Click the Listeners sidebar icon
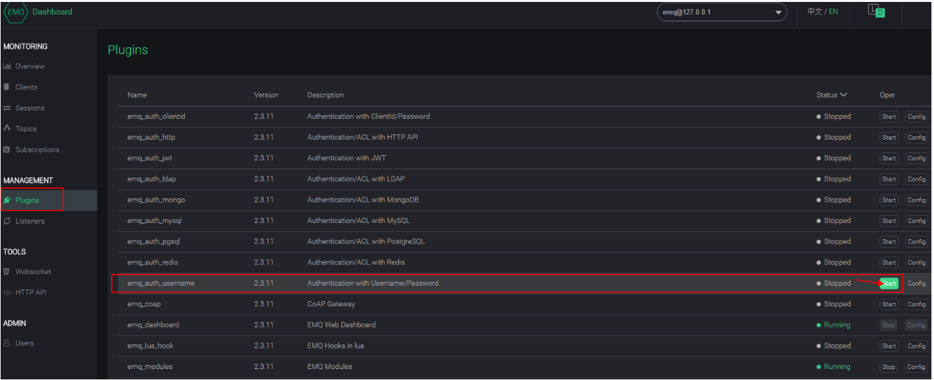This screenshot has height=380, width=934. [x=7, y=221]
